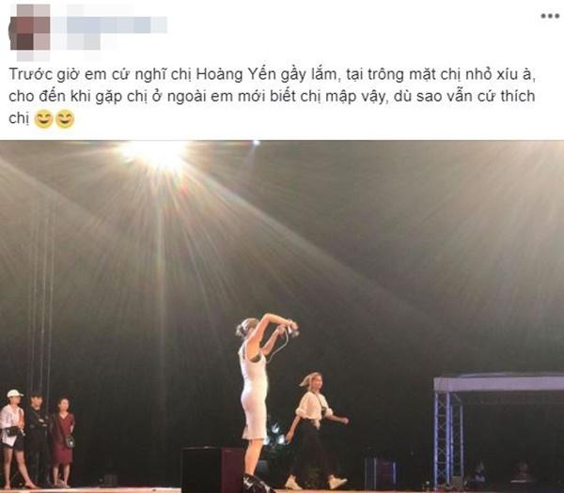Click the spectator wearing a white cap
The width and height of the screenshot is (564, 493).
click(14, 437)
